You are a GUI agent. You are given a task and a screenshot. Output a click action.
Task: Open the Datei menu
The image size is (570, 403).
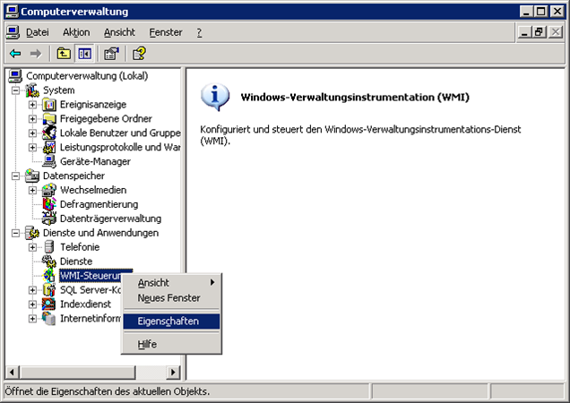pos(38,32)
